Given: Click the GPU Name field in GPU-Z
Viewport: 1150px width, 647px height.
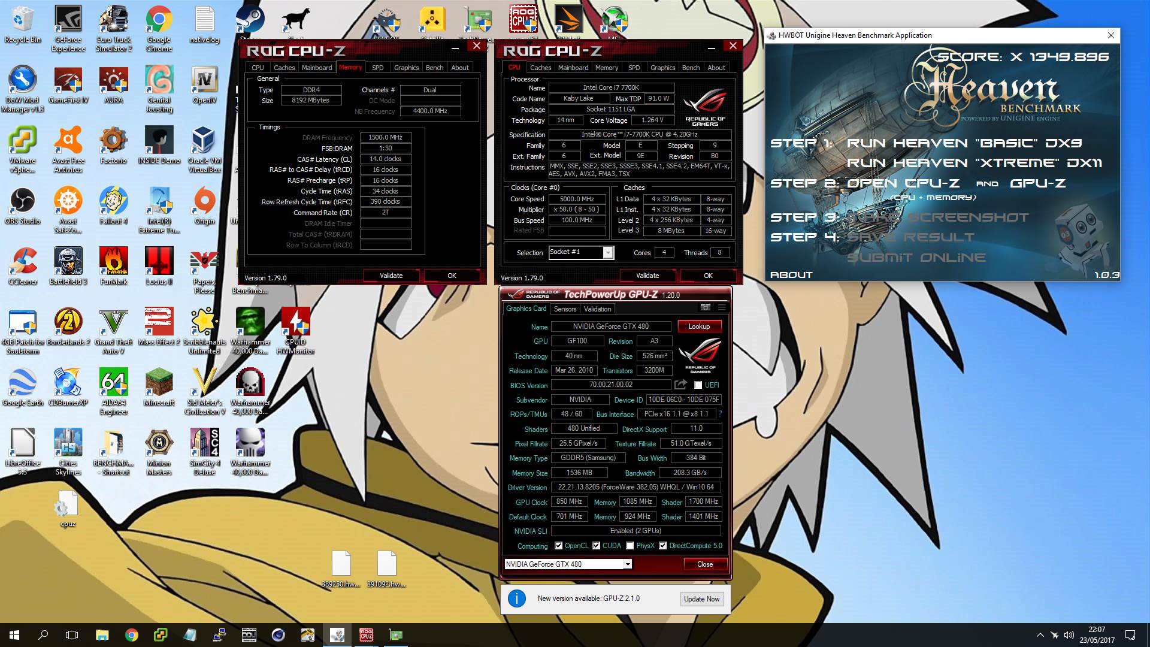Looking at the screenshot, I should (610, 326).
